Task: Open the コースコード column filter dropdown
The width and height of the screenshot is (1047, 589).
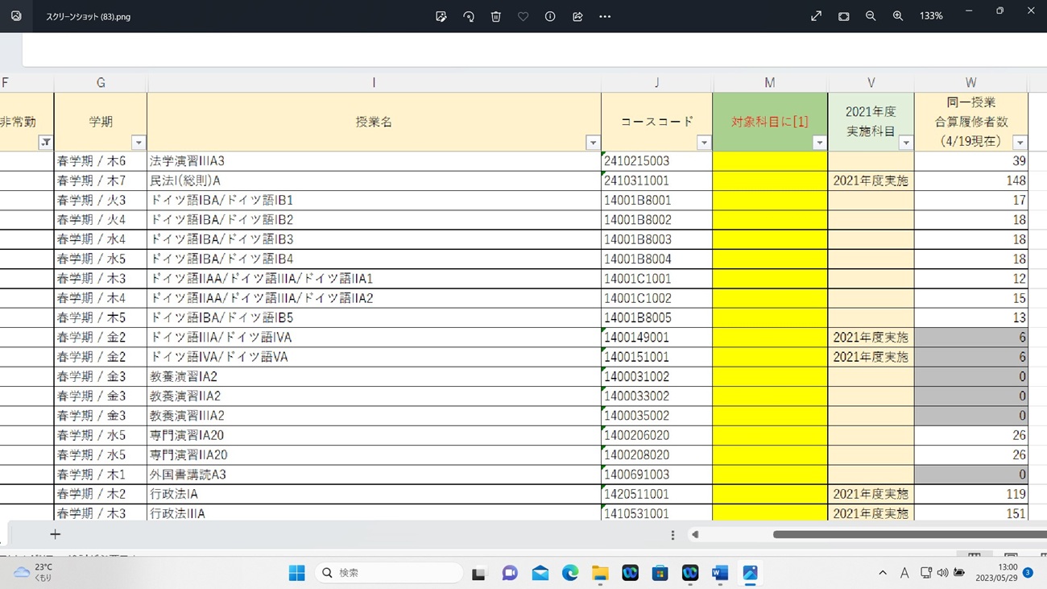Action: (x=704, y=143)
